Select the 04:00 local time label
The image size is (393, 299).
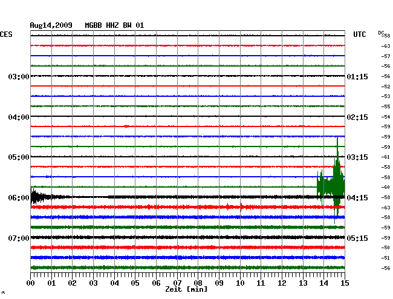tap(19, 117)
